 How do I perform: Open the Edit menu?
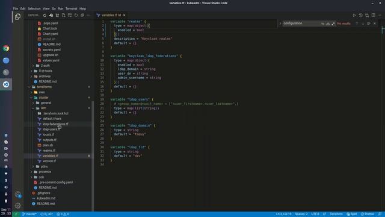23,8
